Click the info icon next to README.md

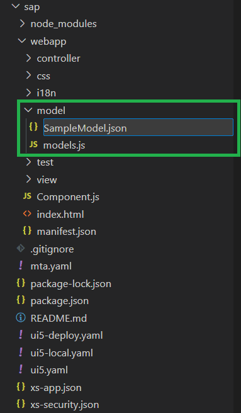click(21, 318)
